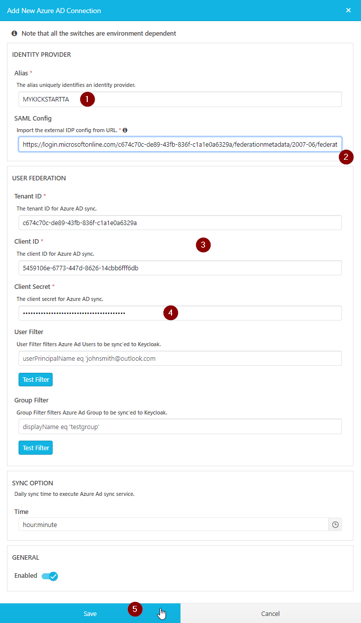Click the Client ID input field
Screen dimensions: 361x623
tap(180, 268)
